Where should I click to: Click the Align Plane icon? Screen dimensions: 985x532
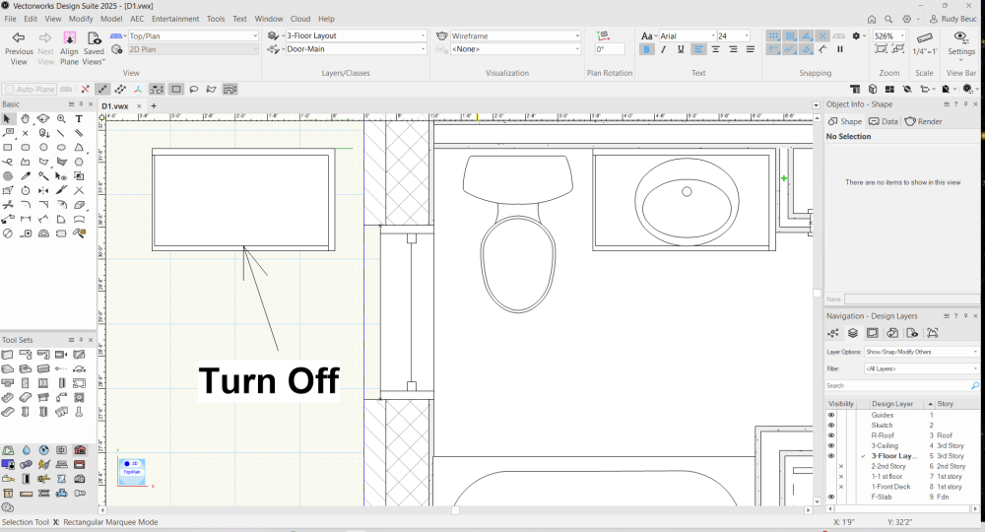click(69, 37)
